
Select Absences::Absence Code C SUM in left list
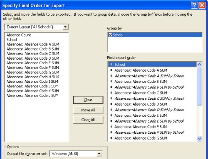tap(33, 53)
